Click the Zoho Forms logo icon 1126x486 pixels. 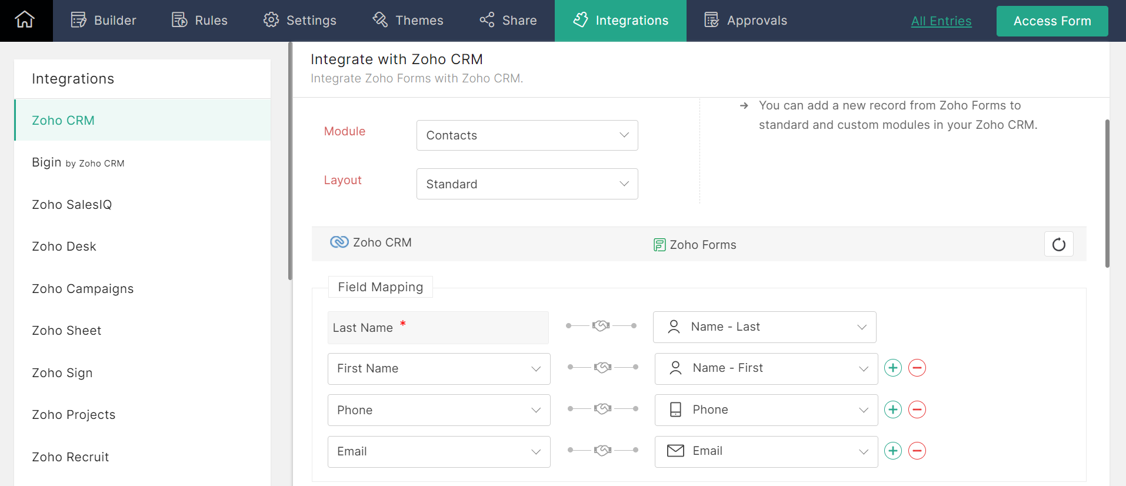(659, 245)
